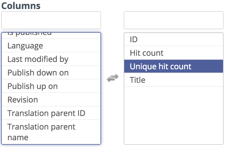The image size is (227, 147).
Task: Click the right edge of Title row
Action: pyautogui.click(x=220, y=80)
